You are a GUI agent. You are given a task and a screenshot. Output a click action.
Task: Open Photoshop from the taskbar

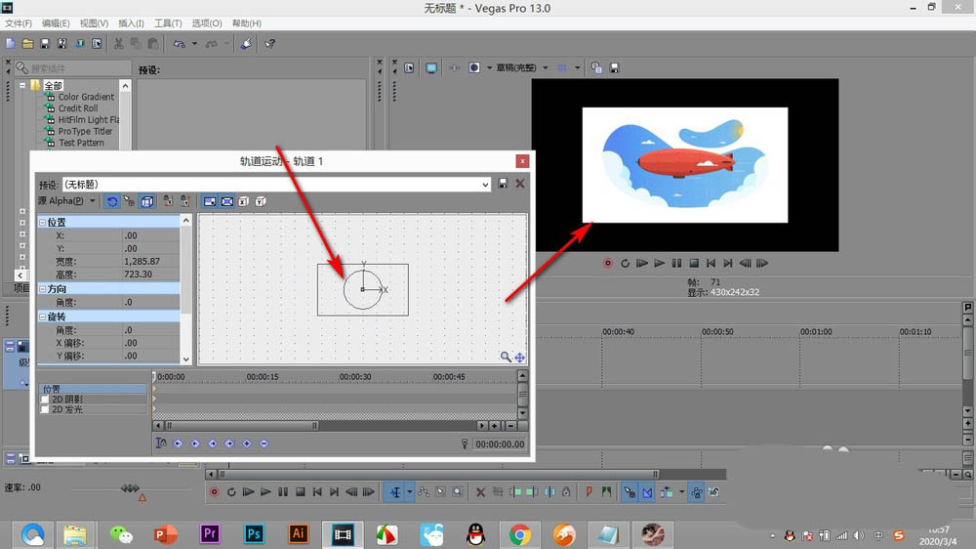pos(254,534)
